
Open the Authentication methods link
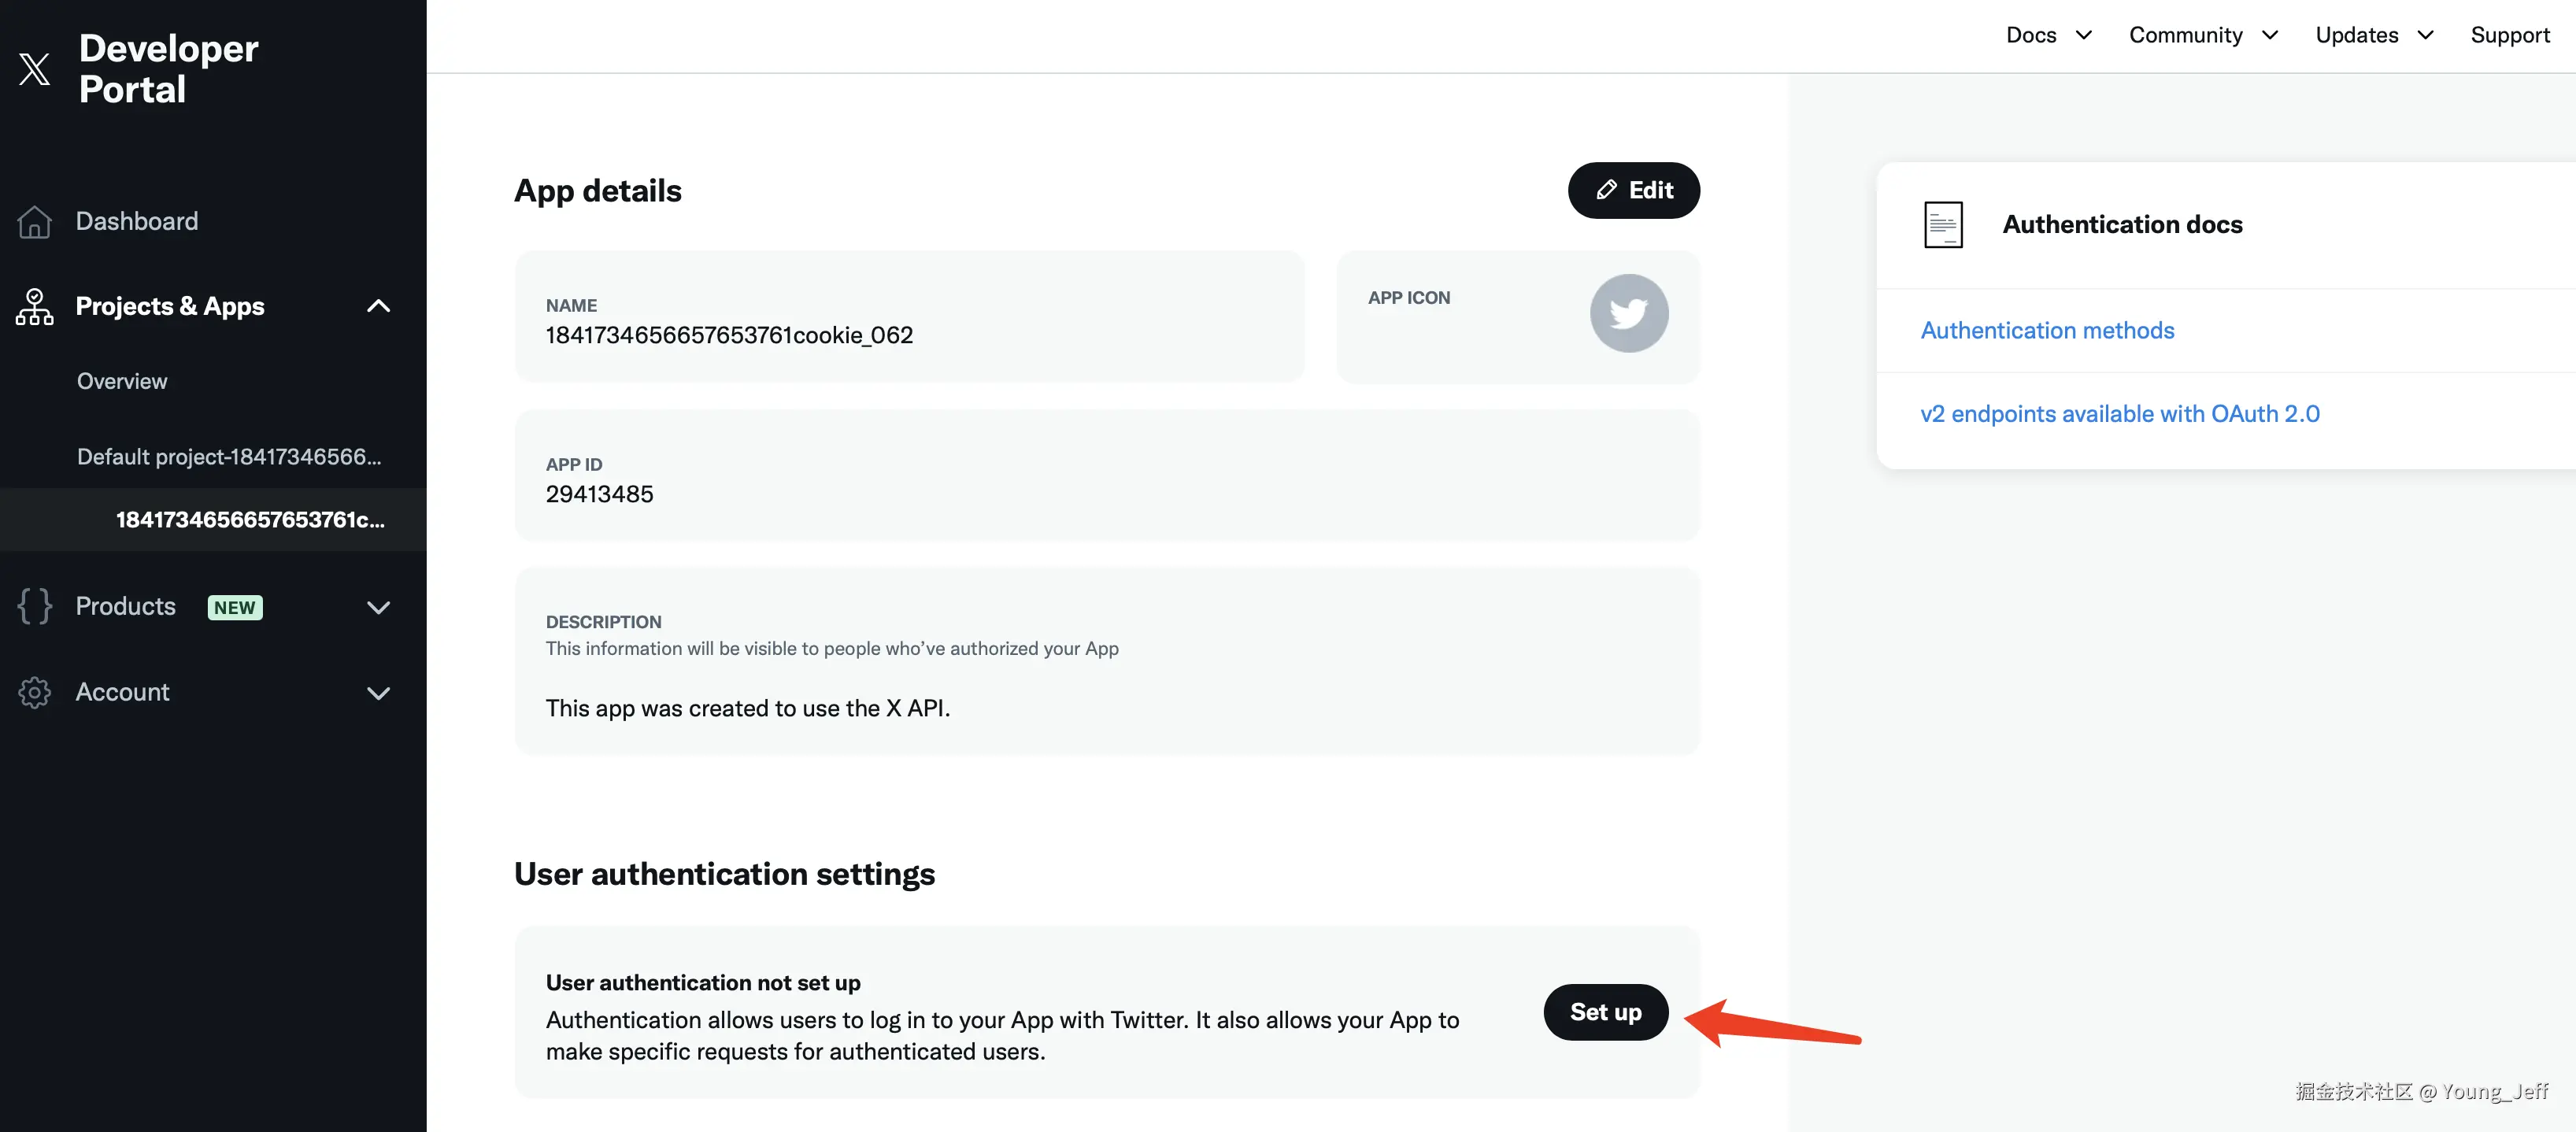click(2047, 330)
